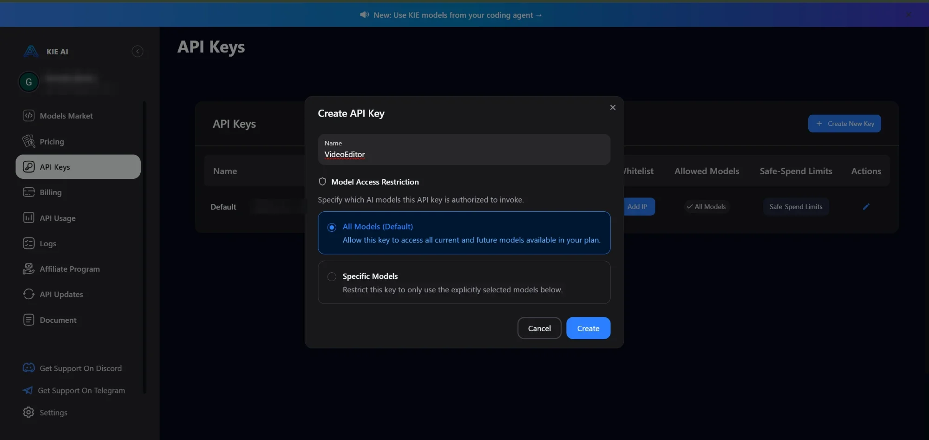929x440 pixels.
Task: Click Cancel in the Create API Key dialog
Action: [539, 328]
